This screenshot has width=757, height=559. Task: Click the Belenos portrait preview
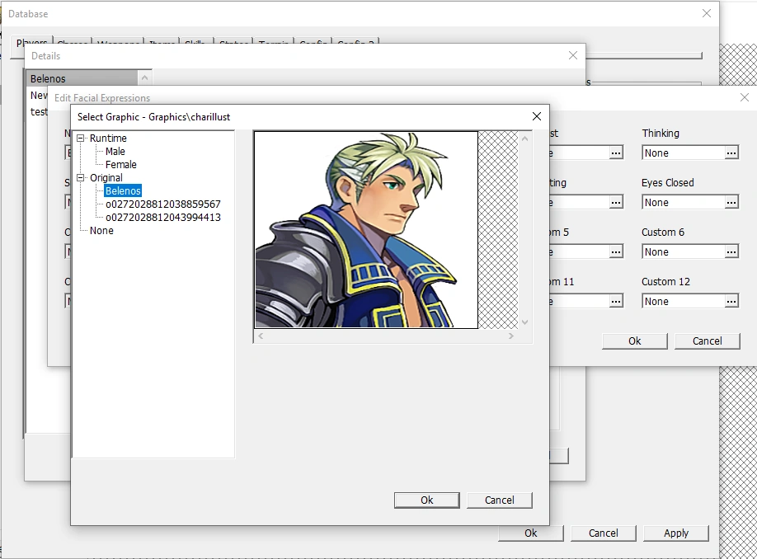point(366,230)
